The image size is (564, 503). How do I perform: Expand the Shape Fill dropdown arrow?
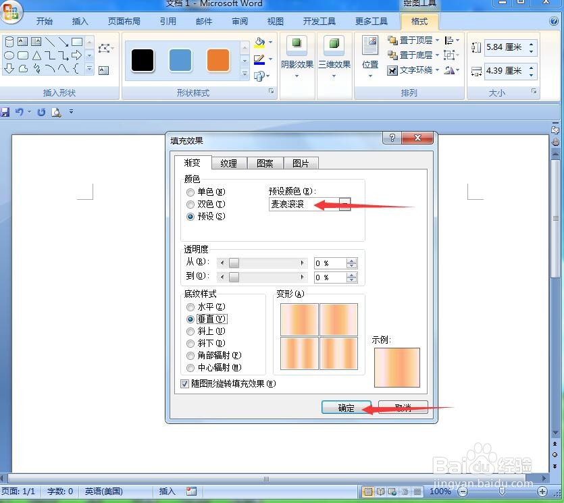(x=270, y=43)
